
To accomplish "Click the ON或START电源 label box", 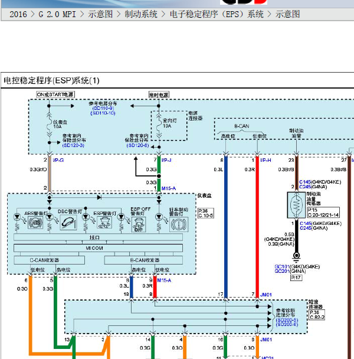I will tap(55, 94).
